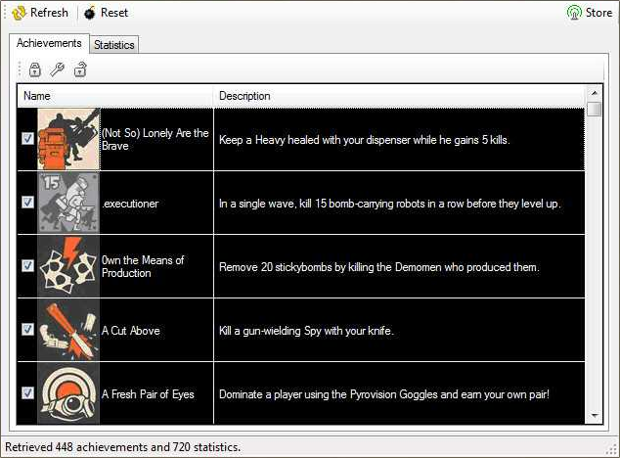Click the Refresh button
Image resolution: width=620 pixels, height=458 pixels.
pyautogui.click(x=39, y=13)
